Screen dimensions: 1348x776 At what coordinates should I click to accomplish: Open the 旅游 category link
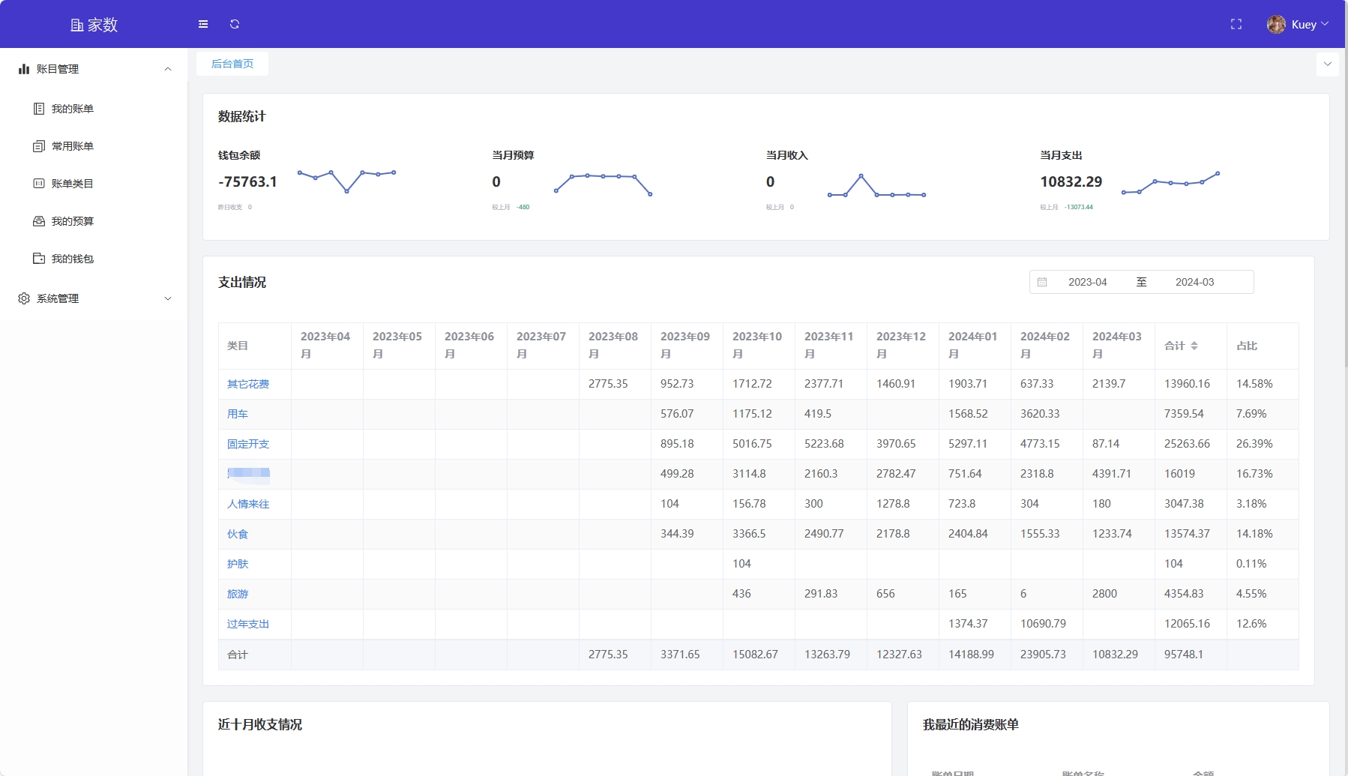[238, 594]
